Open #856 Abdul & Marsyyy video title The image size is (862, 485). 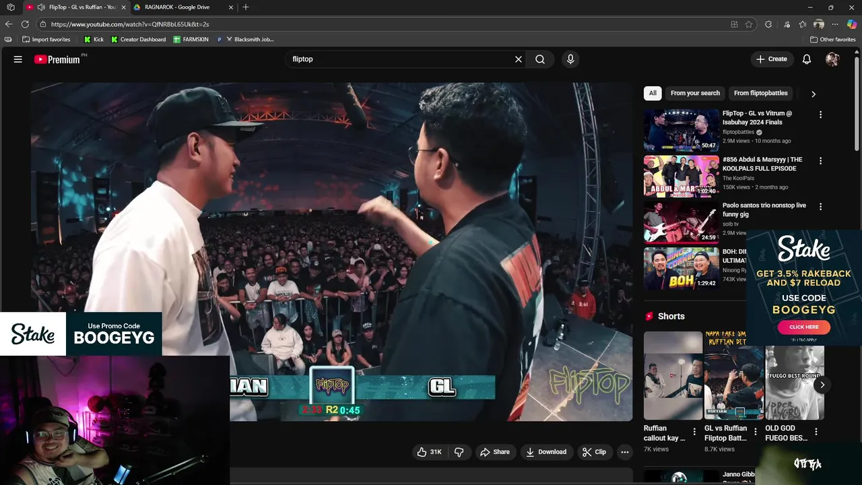click(762, 164)
